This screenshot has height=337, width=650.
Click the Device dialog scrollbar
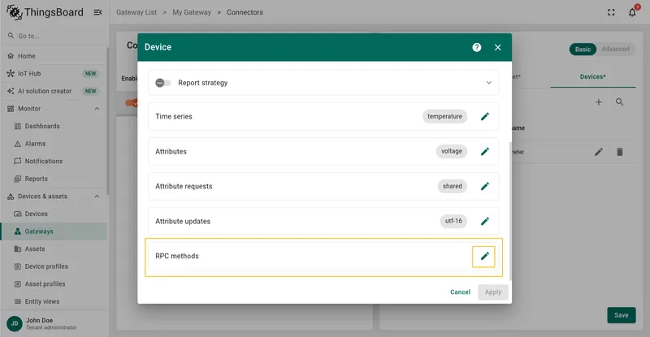[x=510, y=211]
